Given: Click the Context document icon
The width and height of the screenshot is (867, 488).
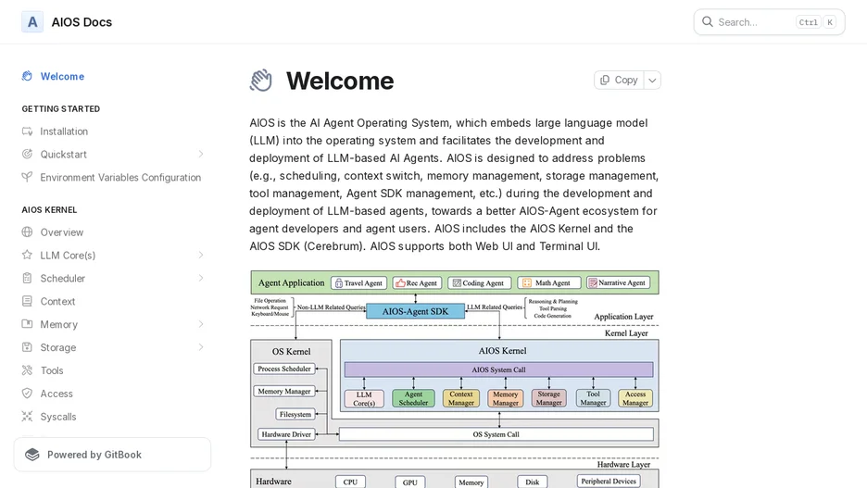Looking at the screenshot, I should point(27,301).
